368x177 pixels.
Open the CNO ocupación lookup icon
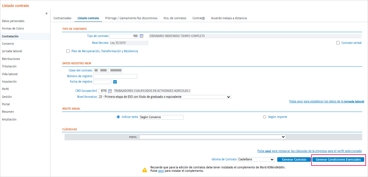tap(110, 91)
